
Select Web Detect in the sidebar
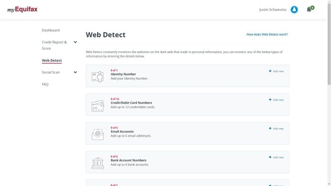pos(52,60)
